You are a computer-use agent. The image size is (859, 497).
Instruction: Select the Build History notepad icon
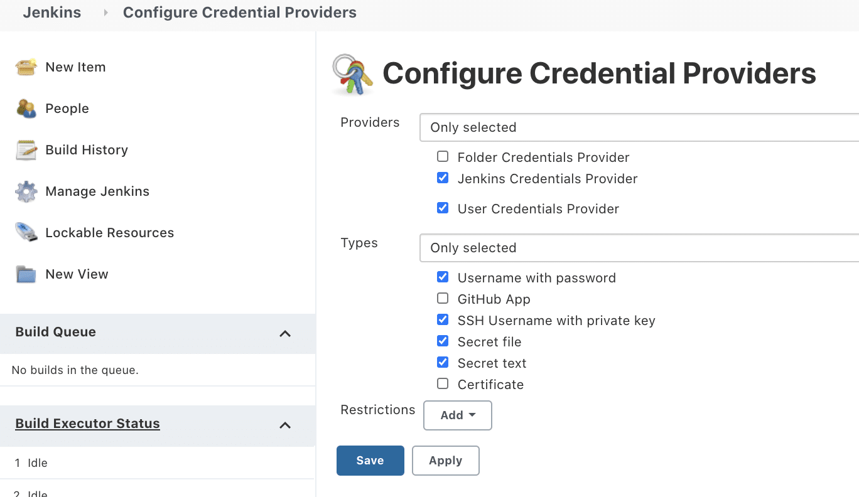(x=25, y=149)
